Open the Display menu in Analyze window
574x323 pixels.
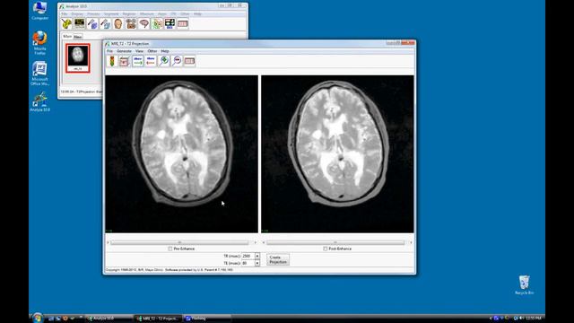(77, 14)
